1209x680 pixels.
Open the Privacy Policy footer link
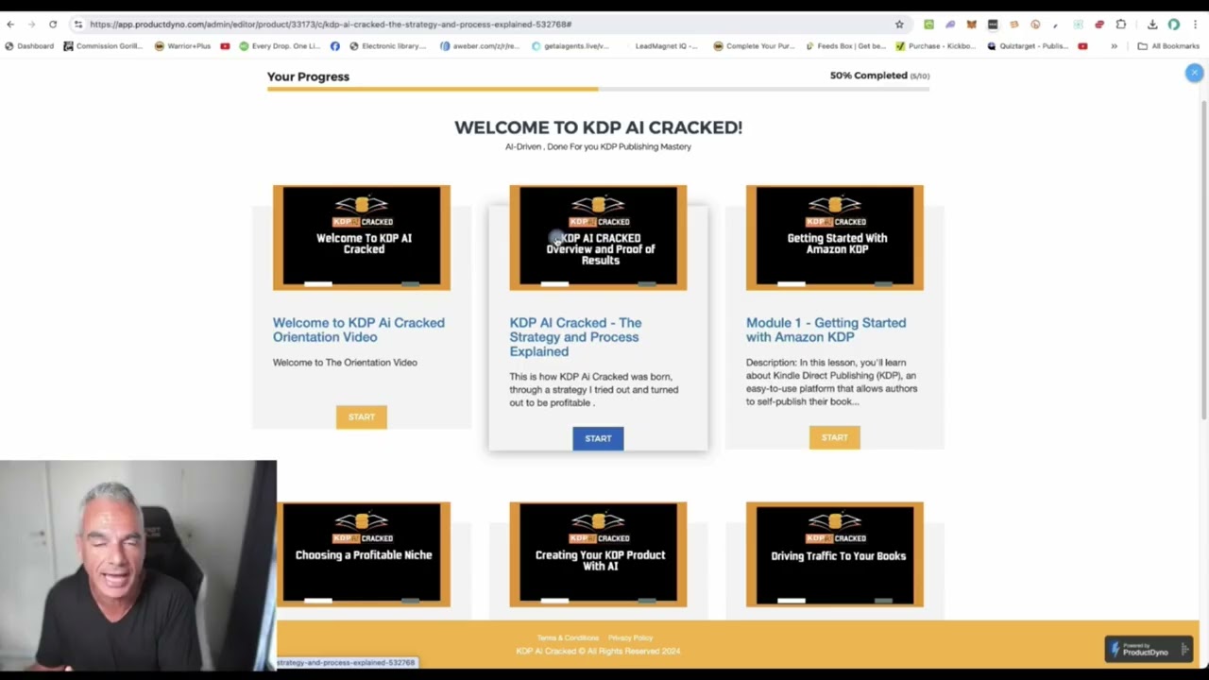click(x=631, y=638)
